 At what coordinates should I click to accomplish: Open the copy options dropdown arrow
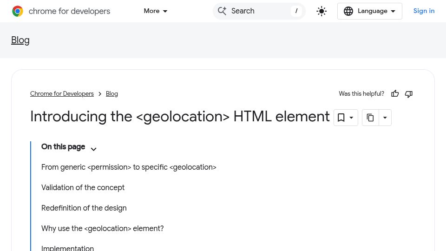tap(385, 118)
